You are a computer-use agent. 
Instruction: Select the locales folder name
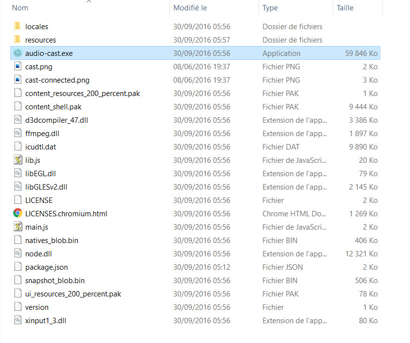coord(37,27)
